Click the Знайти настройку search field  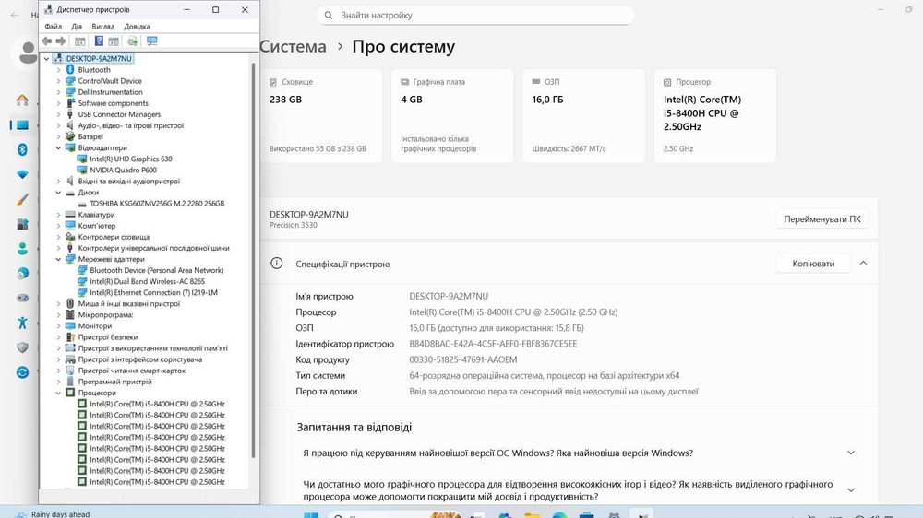[475, 16]
